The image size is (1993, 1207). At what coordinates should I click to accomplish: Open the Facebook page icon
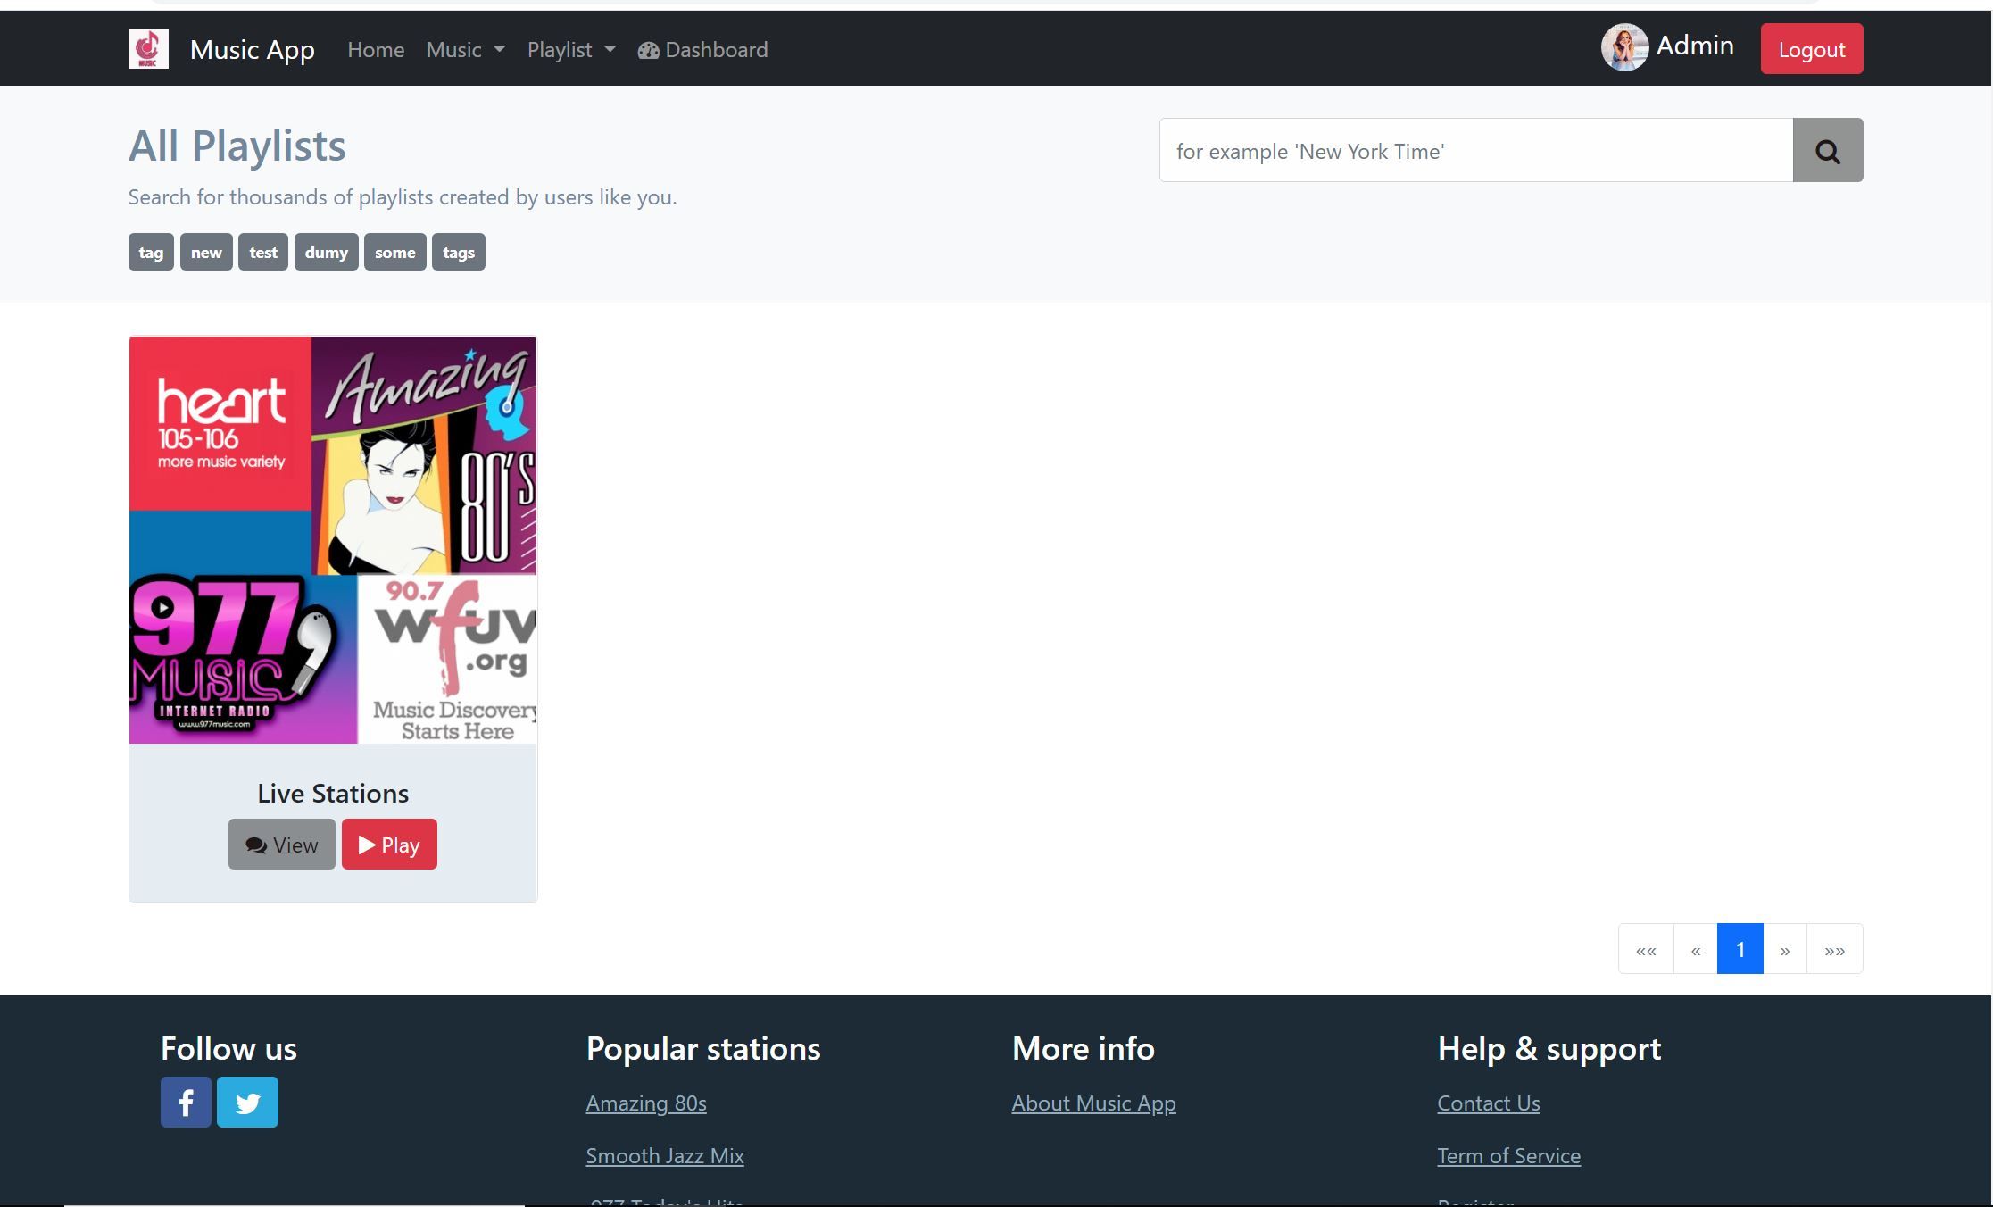[186, 1103]
